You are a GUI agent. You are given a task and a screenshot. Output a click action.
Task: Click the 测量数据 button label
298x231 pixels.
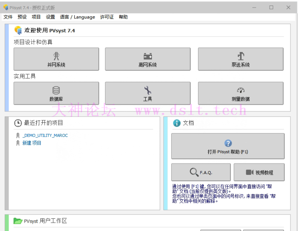point(241,99)
